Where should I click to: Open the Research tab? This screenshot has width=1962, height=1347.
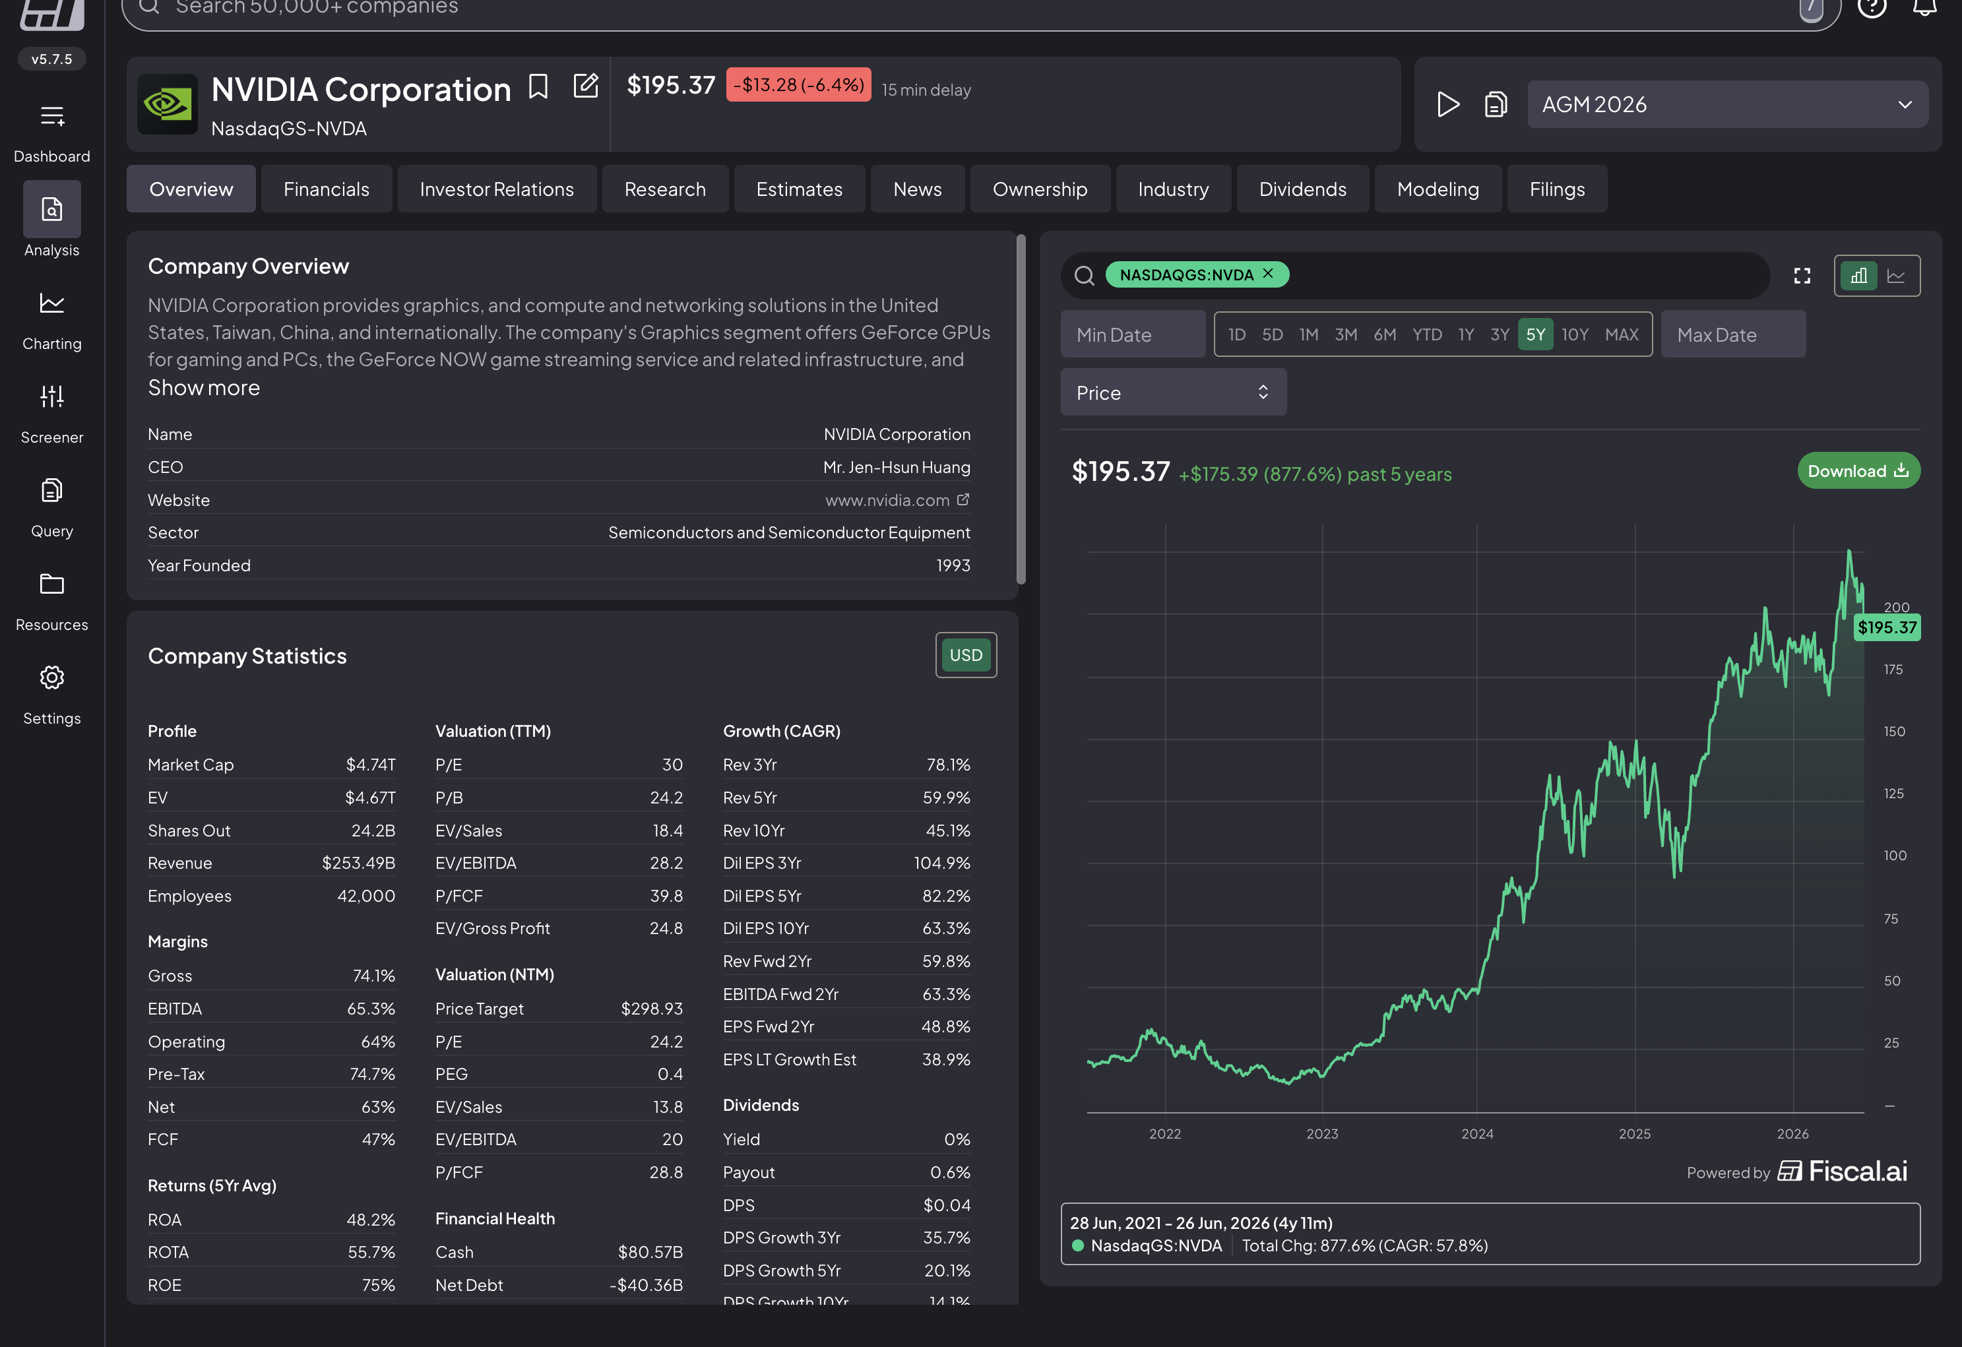click(x=665, y=189)
